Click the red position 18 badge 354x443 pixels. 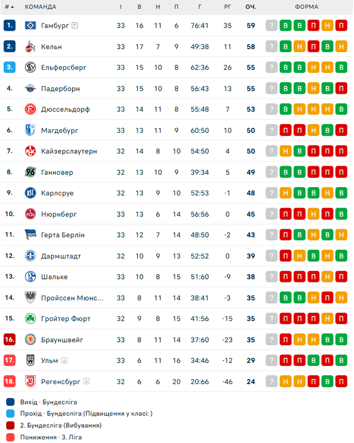click(10, 382)
